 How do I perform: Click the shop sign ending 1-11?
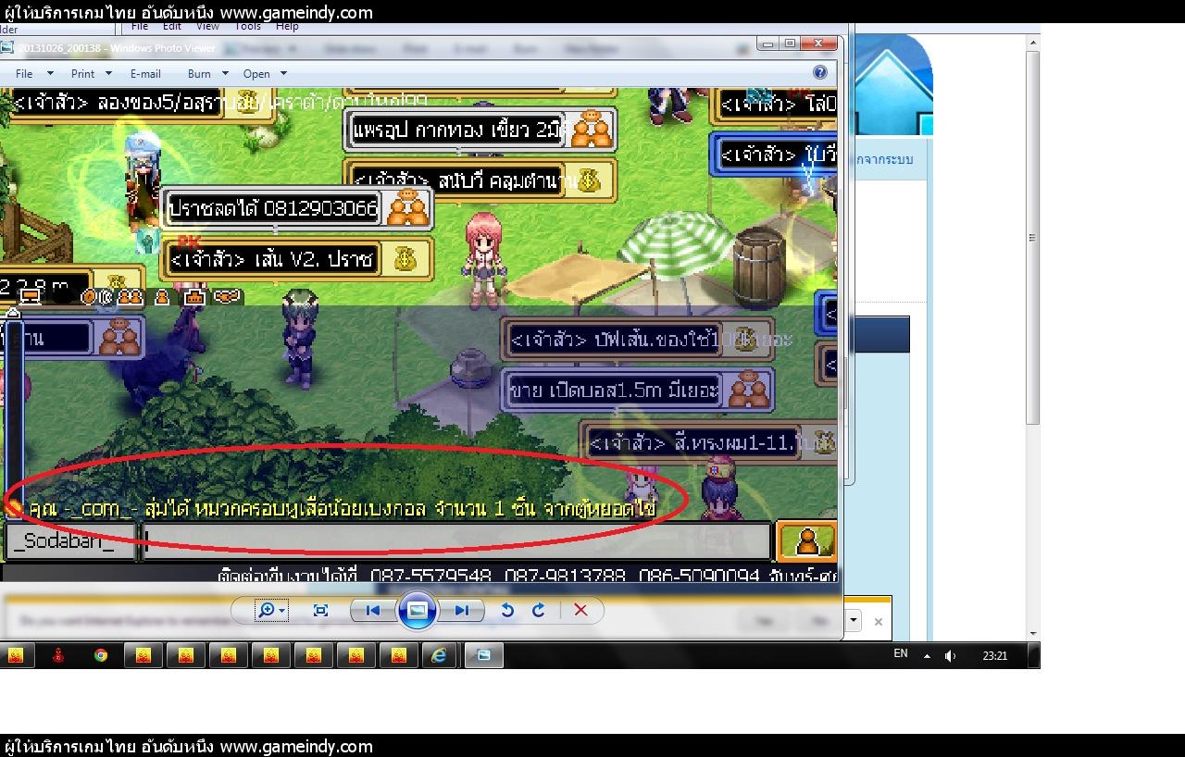(x=709, y=442)
